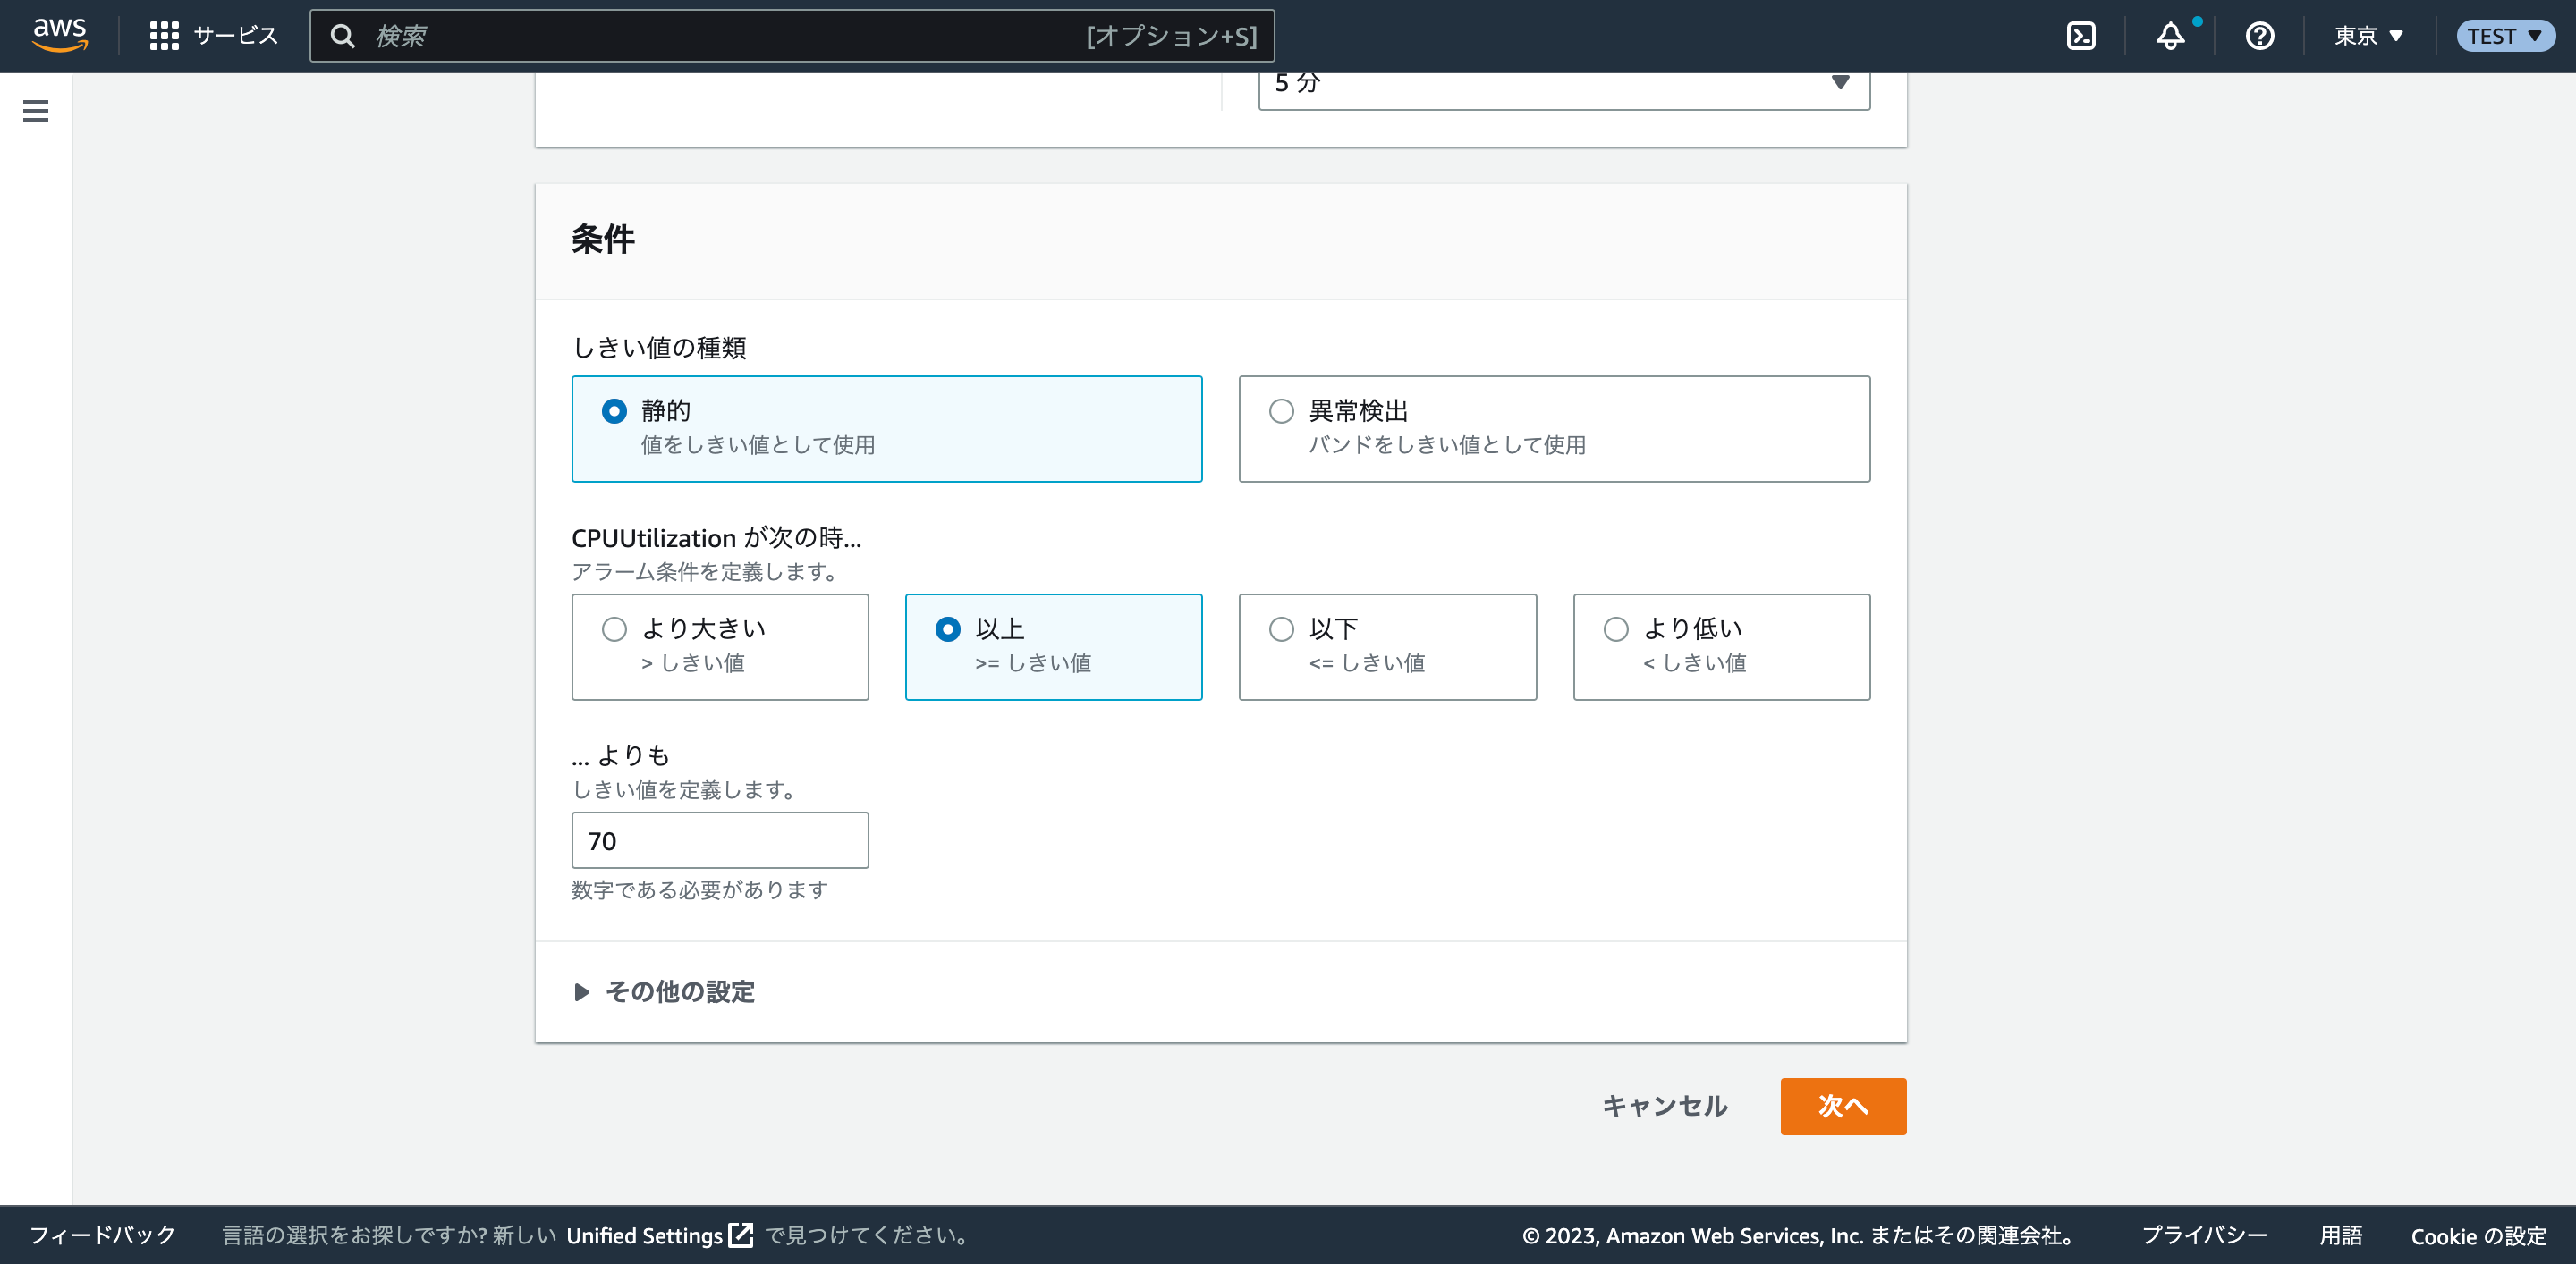Choose the より低い condition radio button
Viewport: 2576px width, 1264px height.
[x=1615, y=629]
